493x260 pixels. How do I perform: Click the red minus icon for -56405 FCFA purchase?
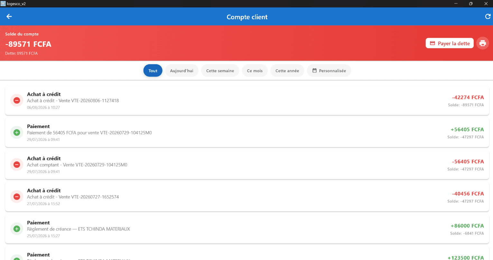(17, 165)
